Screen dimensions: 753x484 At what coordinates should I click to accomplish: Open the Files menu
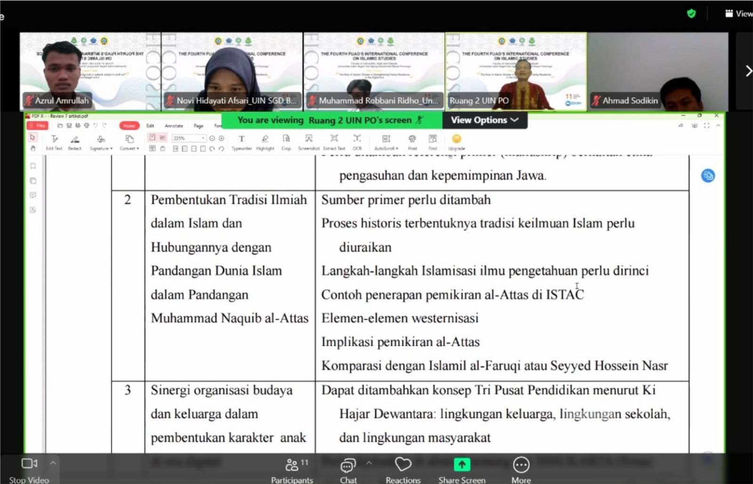(38, 126)
